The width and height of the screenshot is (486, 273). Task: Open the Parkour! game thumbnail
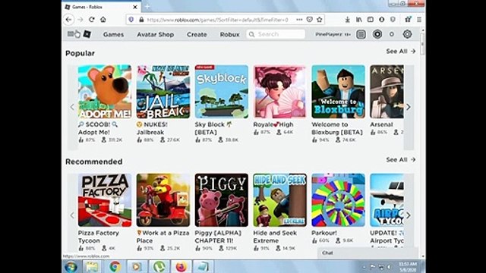[338, 200]
